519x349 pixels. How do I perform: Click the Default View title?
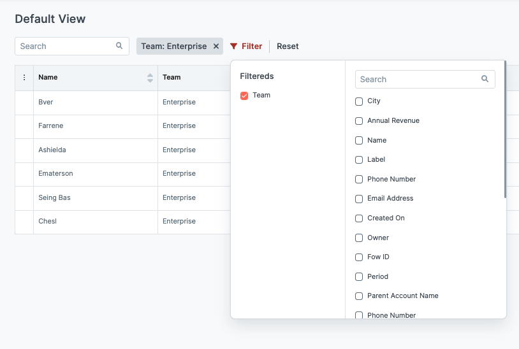(x=50, y=19)
